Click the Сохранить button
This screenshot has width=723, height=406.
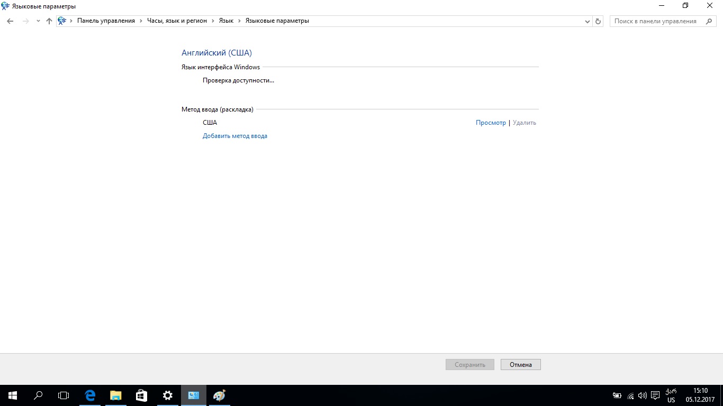tap(470, 365)
